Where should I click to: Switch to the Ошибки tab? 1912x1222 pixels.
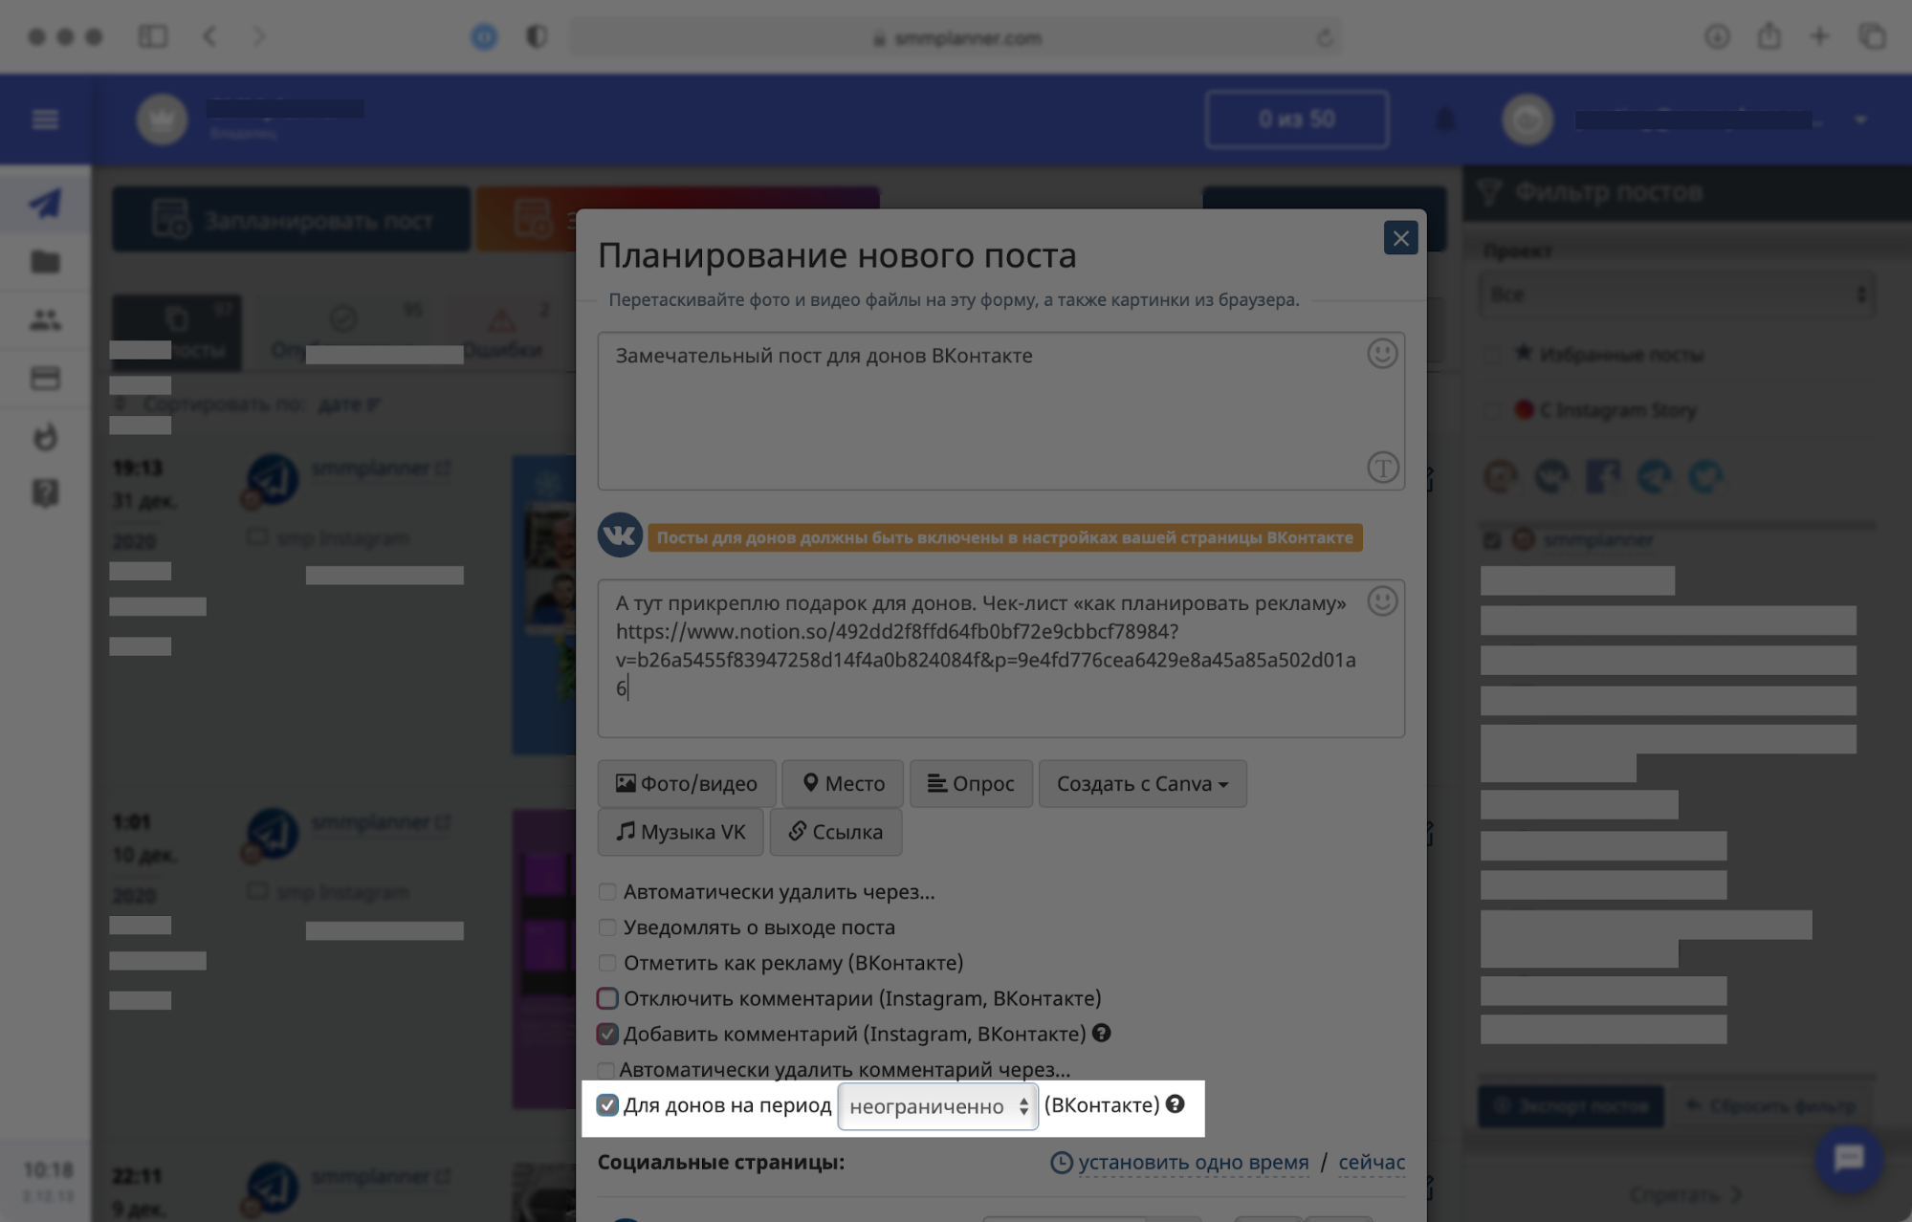pyautogui.click(x=504, y=332)
